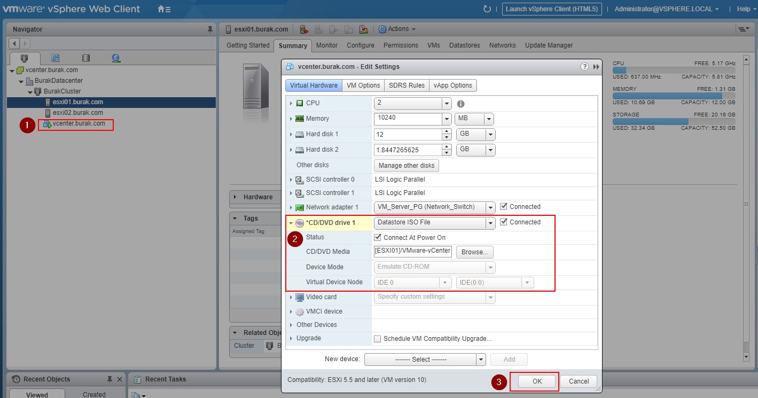Screen dimensions: 758x398
Task: Expand the Hard disk 2 row
Action: click(x=291, y=150)
